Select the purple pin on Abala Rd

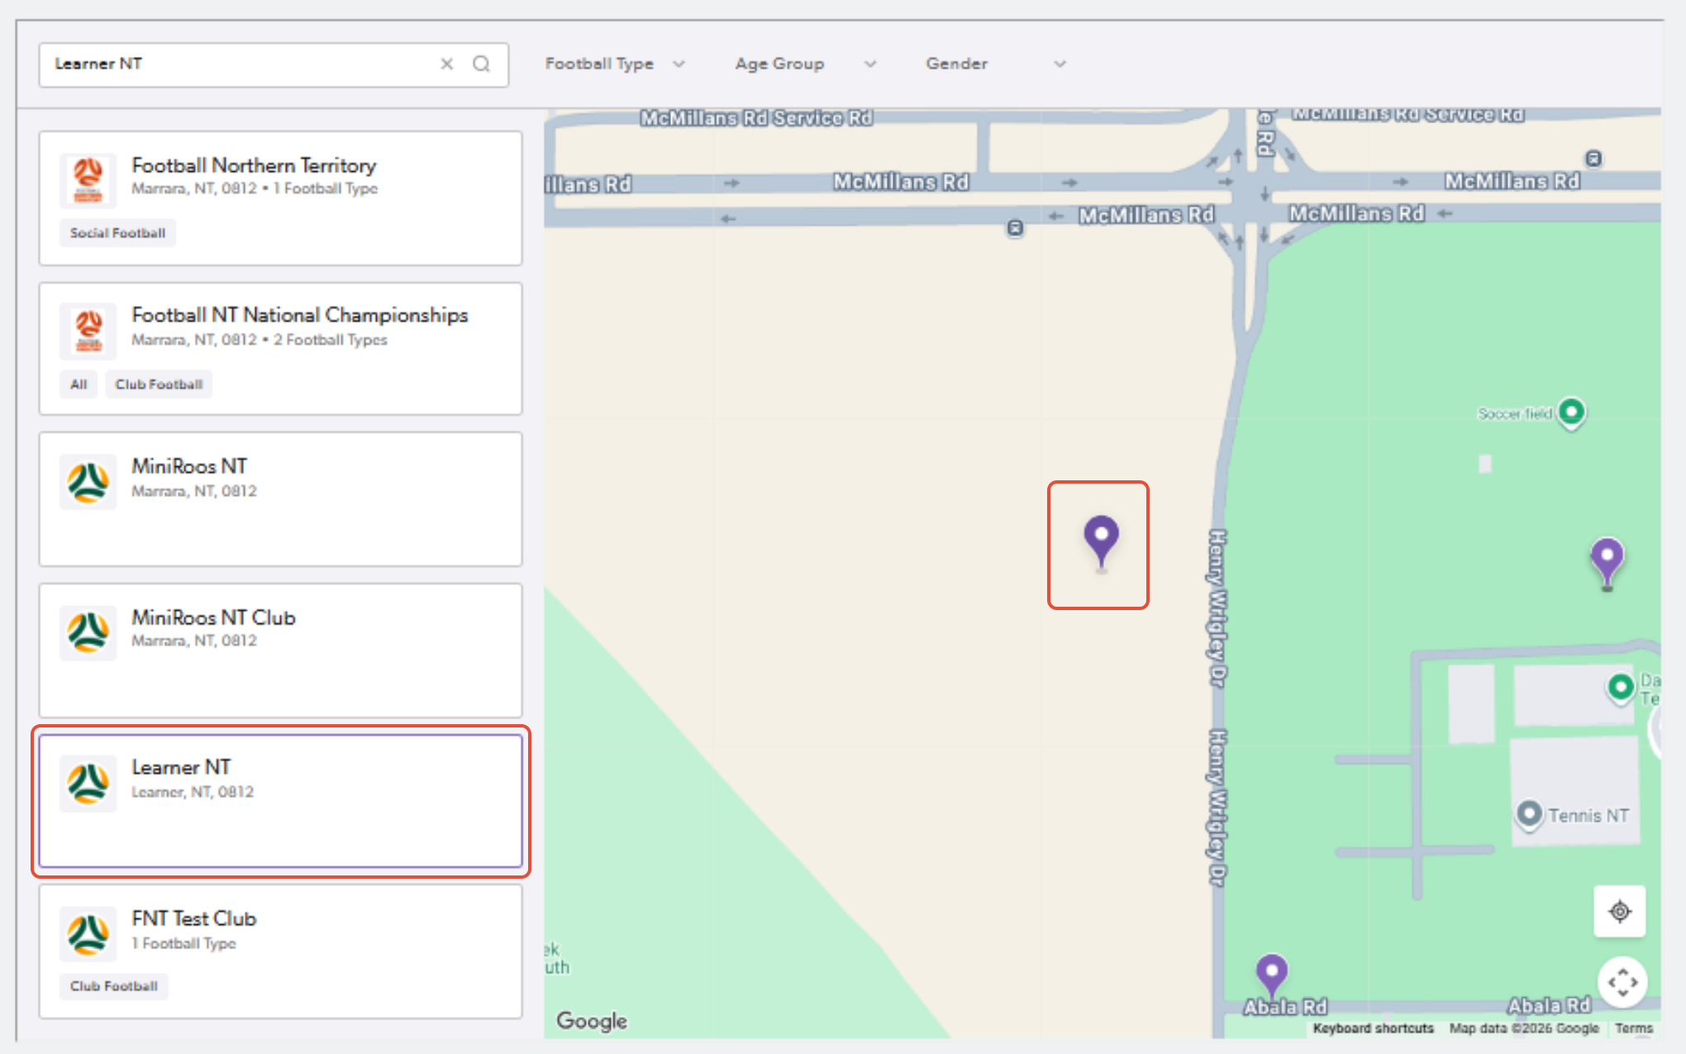coord(1271,976)
